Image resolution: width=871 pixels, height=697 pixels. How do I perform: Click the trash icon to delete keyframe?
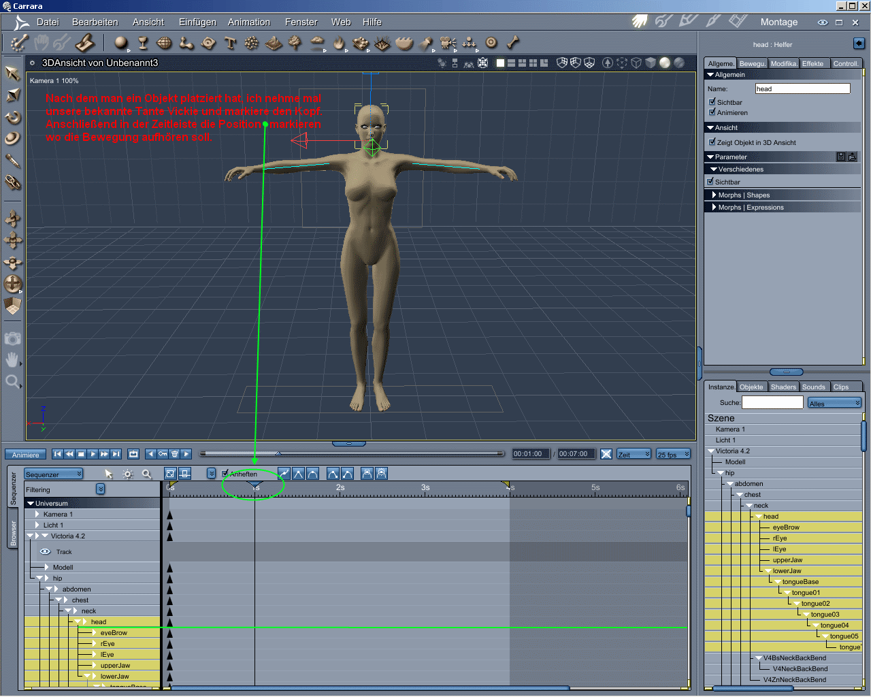[x=175, y=454]
